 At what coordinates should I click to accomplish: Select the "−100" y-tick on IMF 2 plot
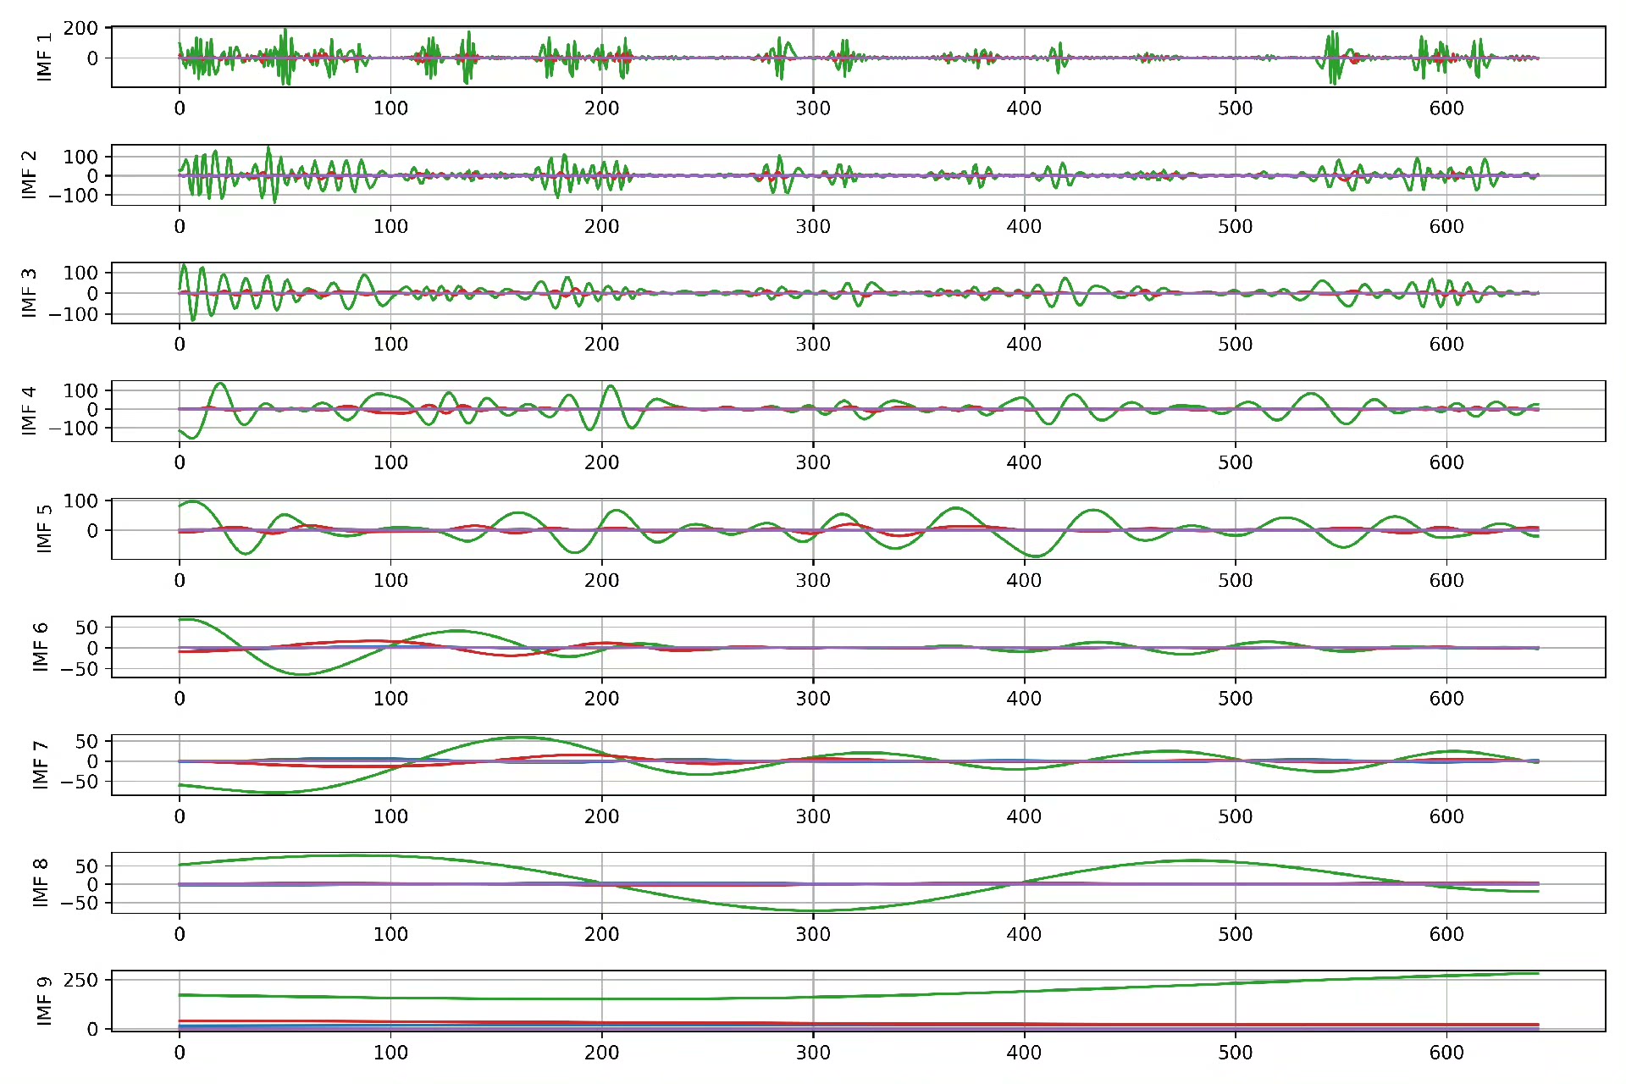point(74,196)
